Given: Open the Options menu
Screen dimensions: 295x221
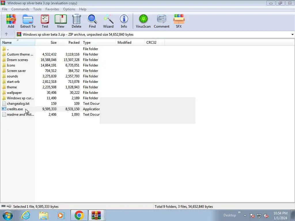Looking at the screenshot, I should click(x=69, y=9).
